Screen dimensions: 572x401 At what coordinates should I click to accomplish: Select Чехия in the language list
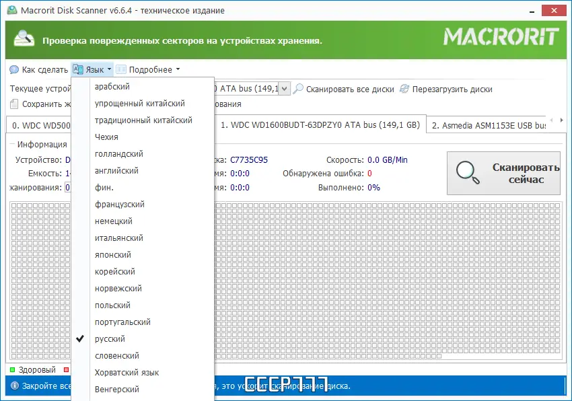[x=143, y=137]
